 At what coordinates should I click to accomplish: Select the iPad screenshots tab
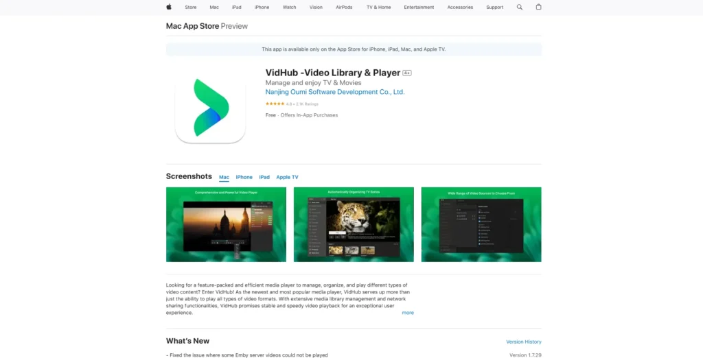[264, 177]
